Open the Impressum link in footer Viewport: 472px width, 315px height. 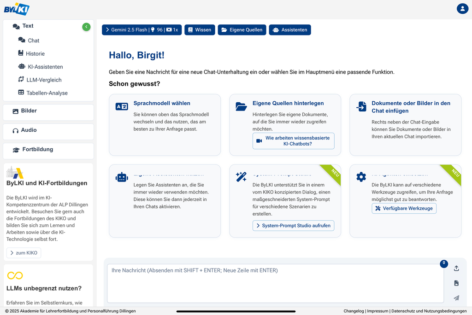point(377,311)
